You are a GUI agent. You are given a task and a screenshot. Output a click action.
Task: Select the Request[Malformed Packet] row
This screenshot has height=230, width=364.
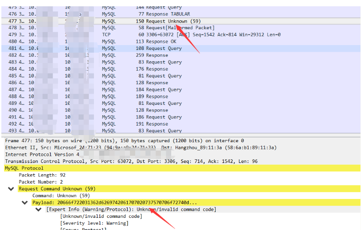pos(180,28)
